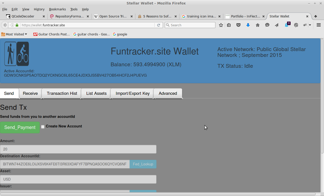Open the Bookmarks menu
324x196 pixels.
click(57, 9)
